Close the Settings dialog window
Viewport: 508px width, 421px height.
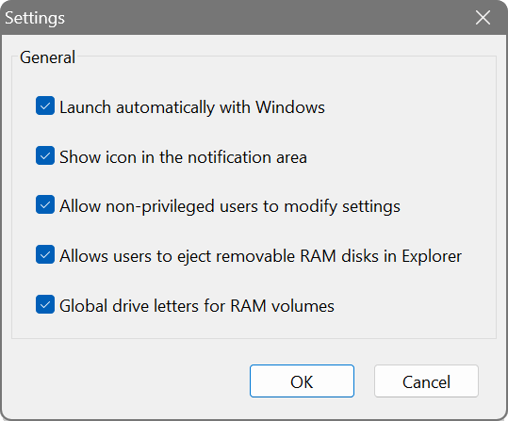click(483, 18)
